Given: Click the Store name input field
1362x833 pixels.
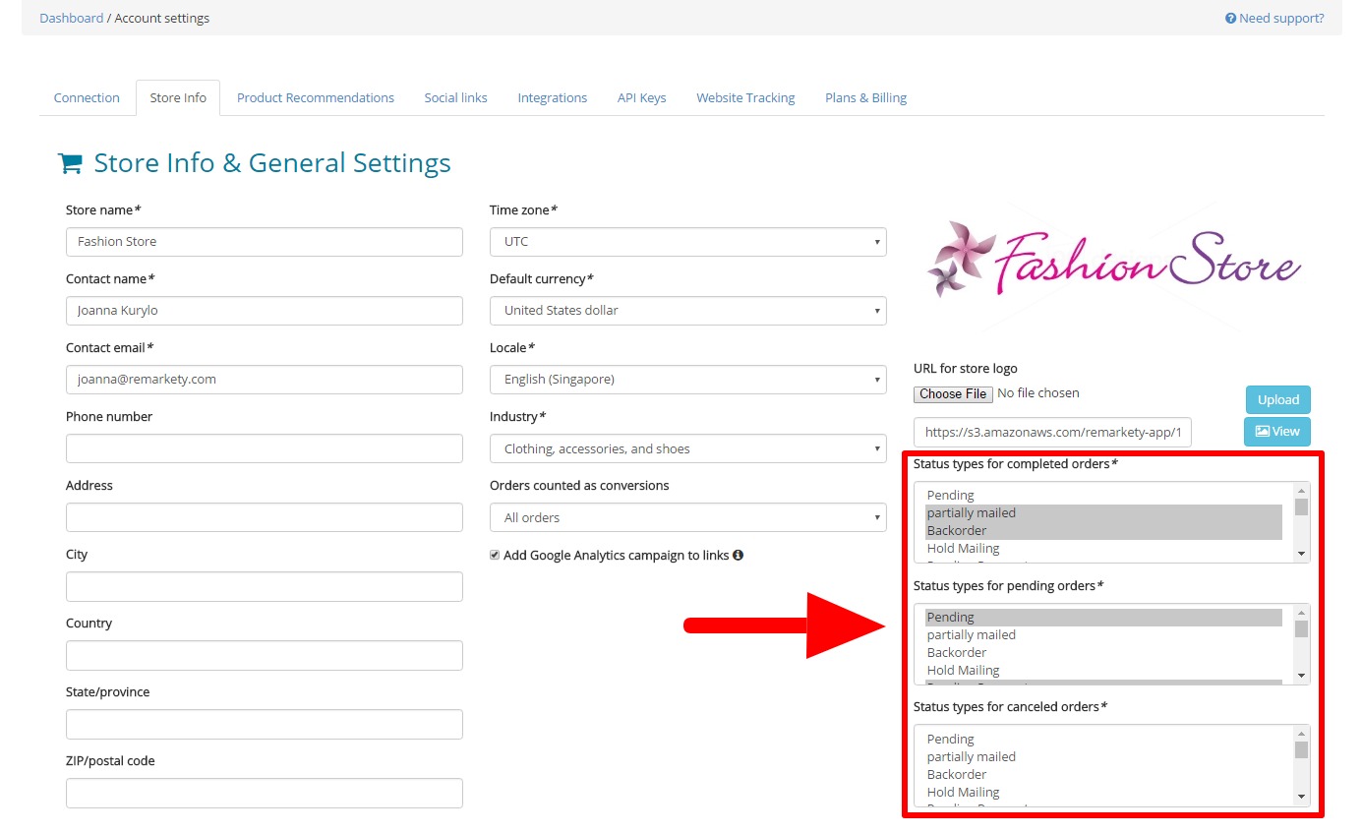Looking at the screenshot, I should pos(265,242).
